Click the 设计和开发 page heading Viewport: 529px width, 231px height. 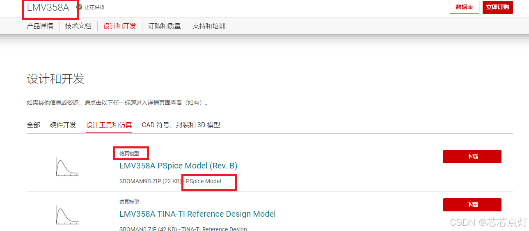[55, 78]
